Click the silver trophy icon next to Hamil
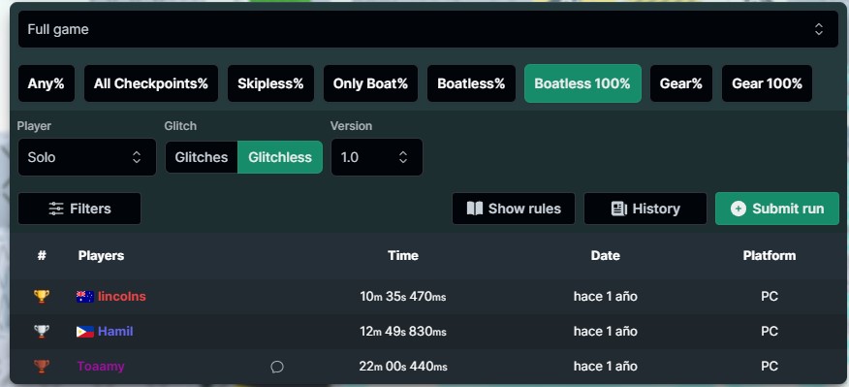The width and height of the screenshot is (849, 387). coord(41,331)
